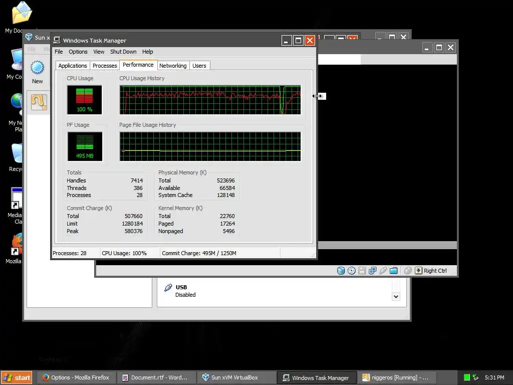513x385 pixels.
Task: Click the Threads value 386
Action: point(138,188)
